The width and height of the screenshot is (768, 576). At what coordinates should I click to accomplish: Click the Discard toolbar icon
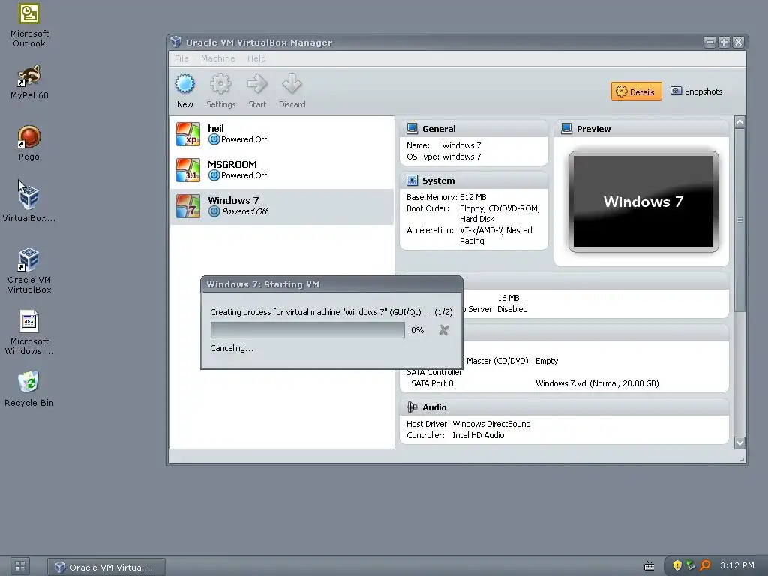click(292, 84)
